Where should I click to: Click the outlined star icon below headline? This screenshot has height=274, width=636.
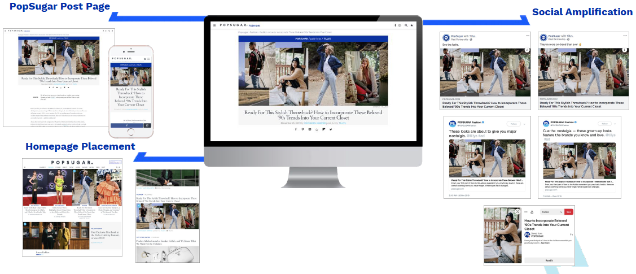[317, 129]
